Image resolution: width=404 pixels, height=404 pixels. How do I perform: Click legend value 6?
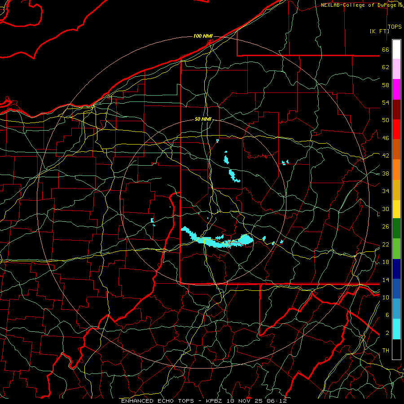[387, 315]
